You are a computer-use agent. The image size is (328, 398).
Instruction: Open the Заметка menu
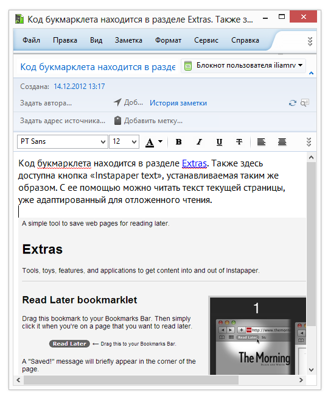pos(128,40)
